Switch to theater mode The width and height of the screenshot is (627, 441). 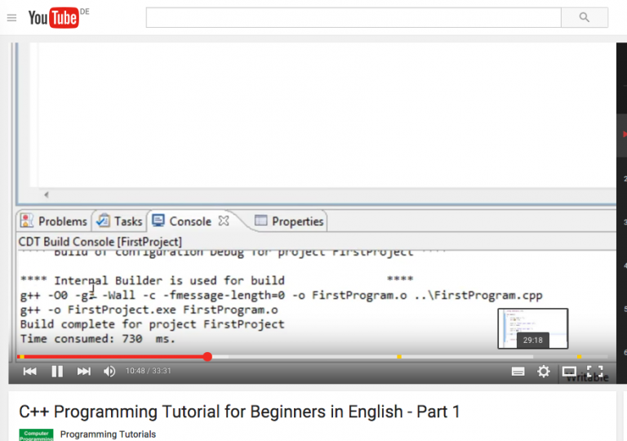(569, 372)
